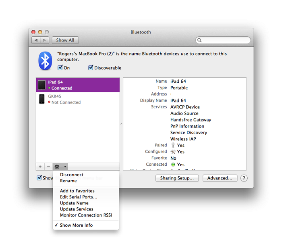Choose Rename from the menu
The image size is (290, 244).
pyautogui.click(x=86, y=181)
